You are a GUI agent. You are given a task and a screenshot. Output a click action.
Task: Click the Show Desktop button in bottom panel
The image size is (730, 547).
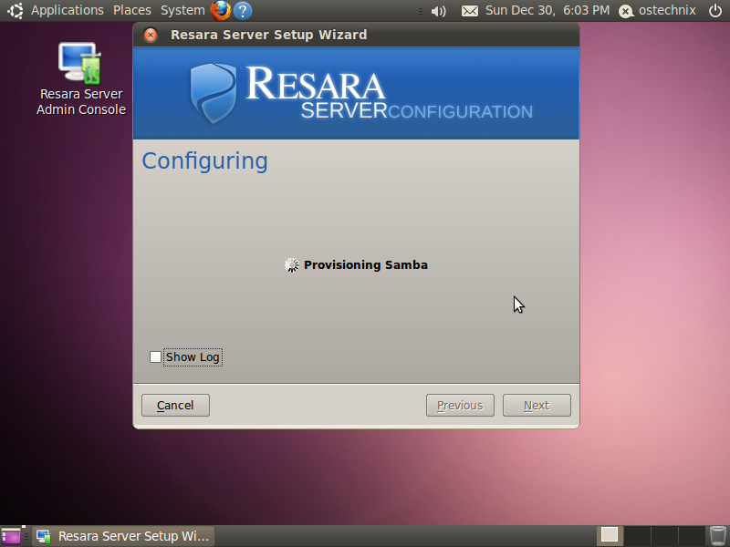(x=11, y=536)
